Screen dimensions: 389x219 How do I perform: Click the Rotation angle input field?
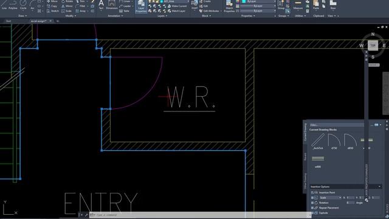click(x=351, y=203)
